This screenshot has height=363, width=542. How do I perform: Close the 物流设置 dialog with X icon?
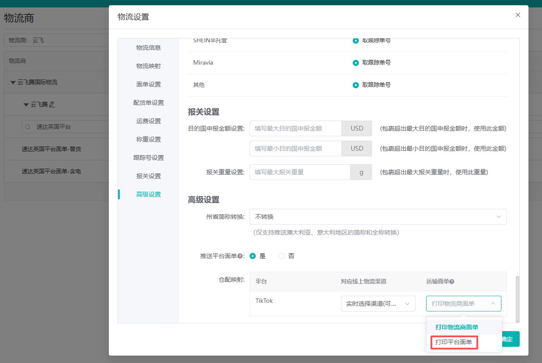click(518, 15)
